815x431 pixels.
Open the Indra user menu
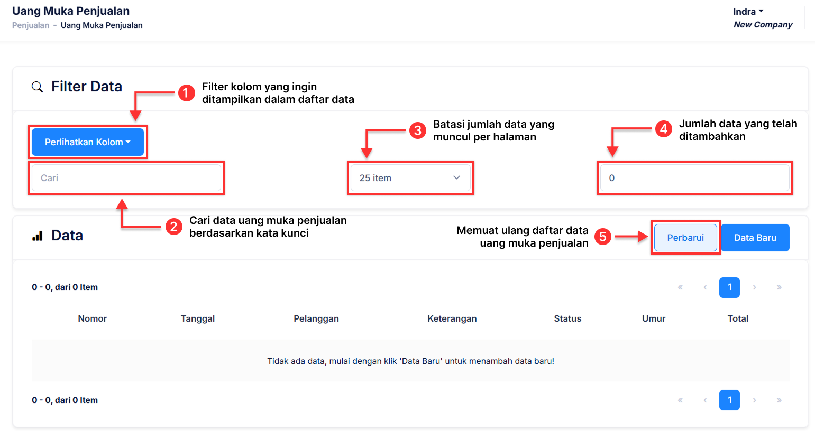tap(748, 12)
